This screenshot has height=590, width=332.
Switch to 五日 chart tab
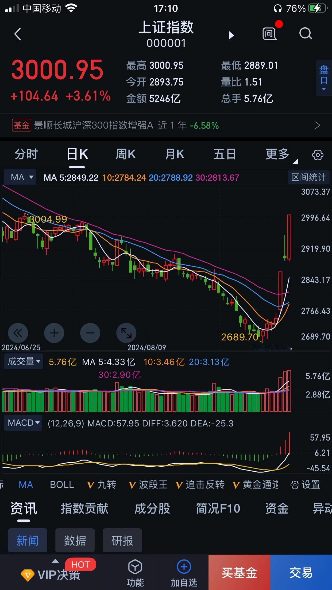pos(225,154)
